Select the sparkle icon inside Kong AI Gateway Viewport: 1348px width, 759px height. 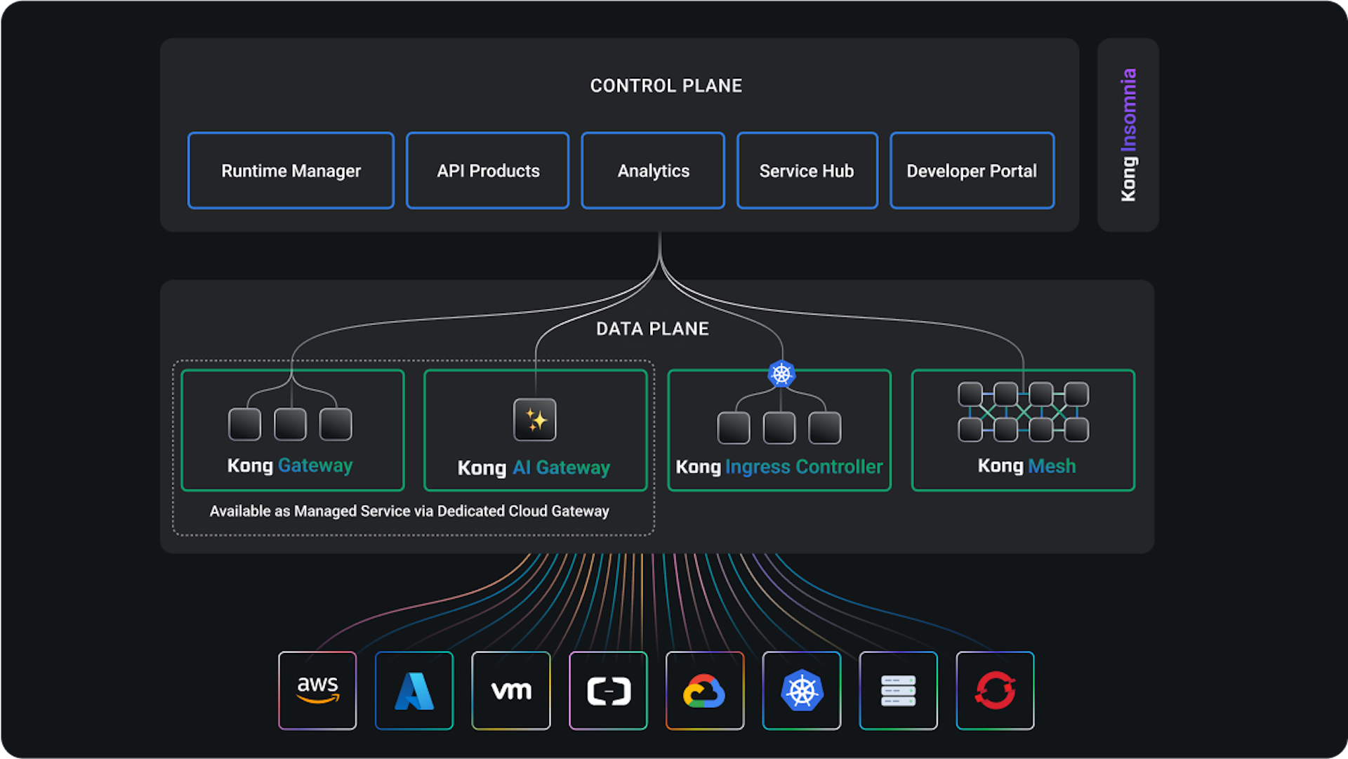(535, 419)
